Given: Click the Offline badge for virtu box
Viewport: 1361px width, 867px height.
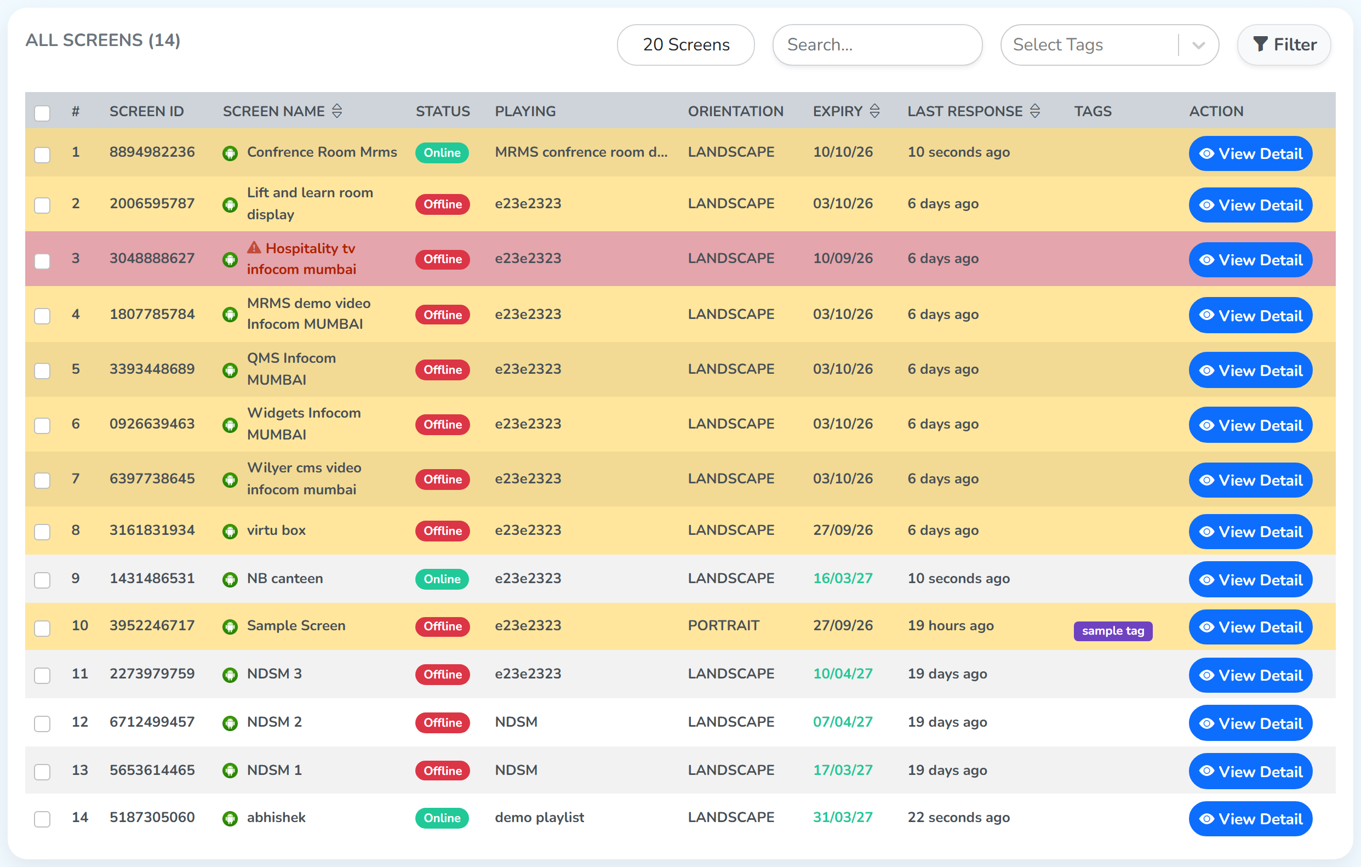Looking at the screenshot, I should coord(443,531).
